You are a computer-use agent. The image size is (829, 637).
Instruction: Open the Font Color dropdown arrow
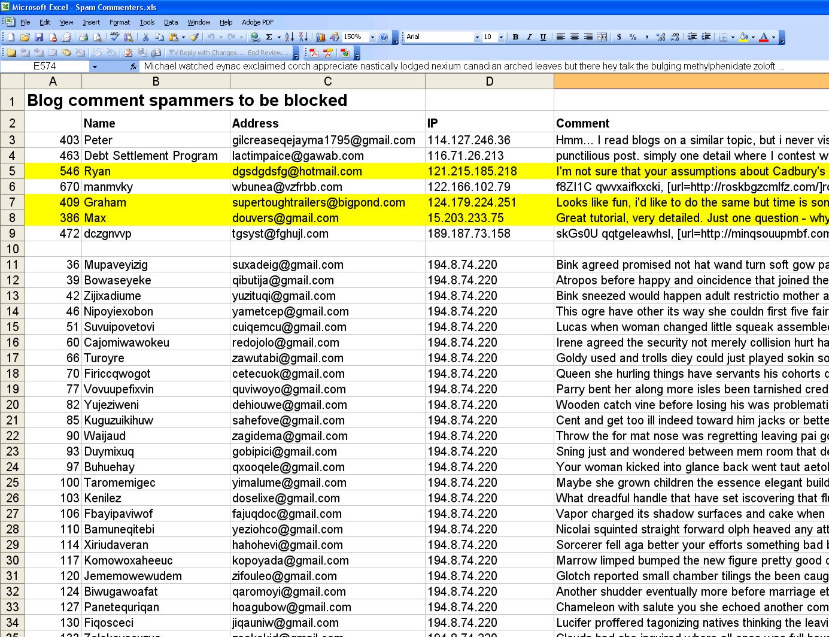coord(773,37)
